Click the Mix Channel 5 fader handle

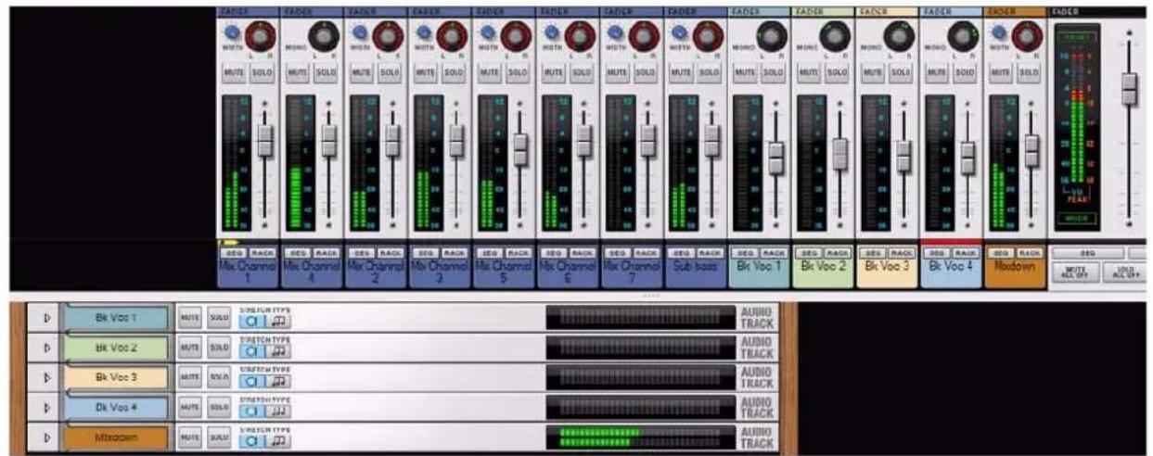coord(520,149)
